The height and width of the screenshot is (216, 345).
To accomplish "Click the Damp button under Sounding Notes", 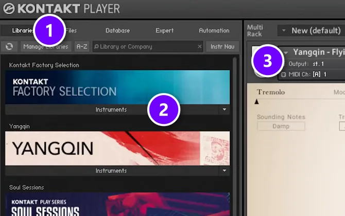I will tap(281, 127).
